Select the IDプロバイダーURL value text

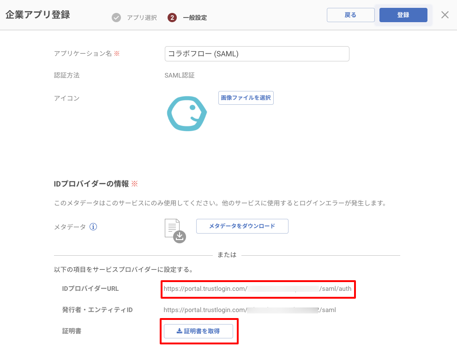258,289
